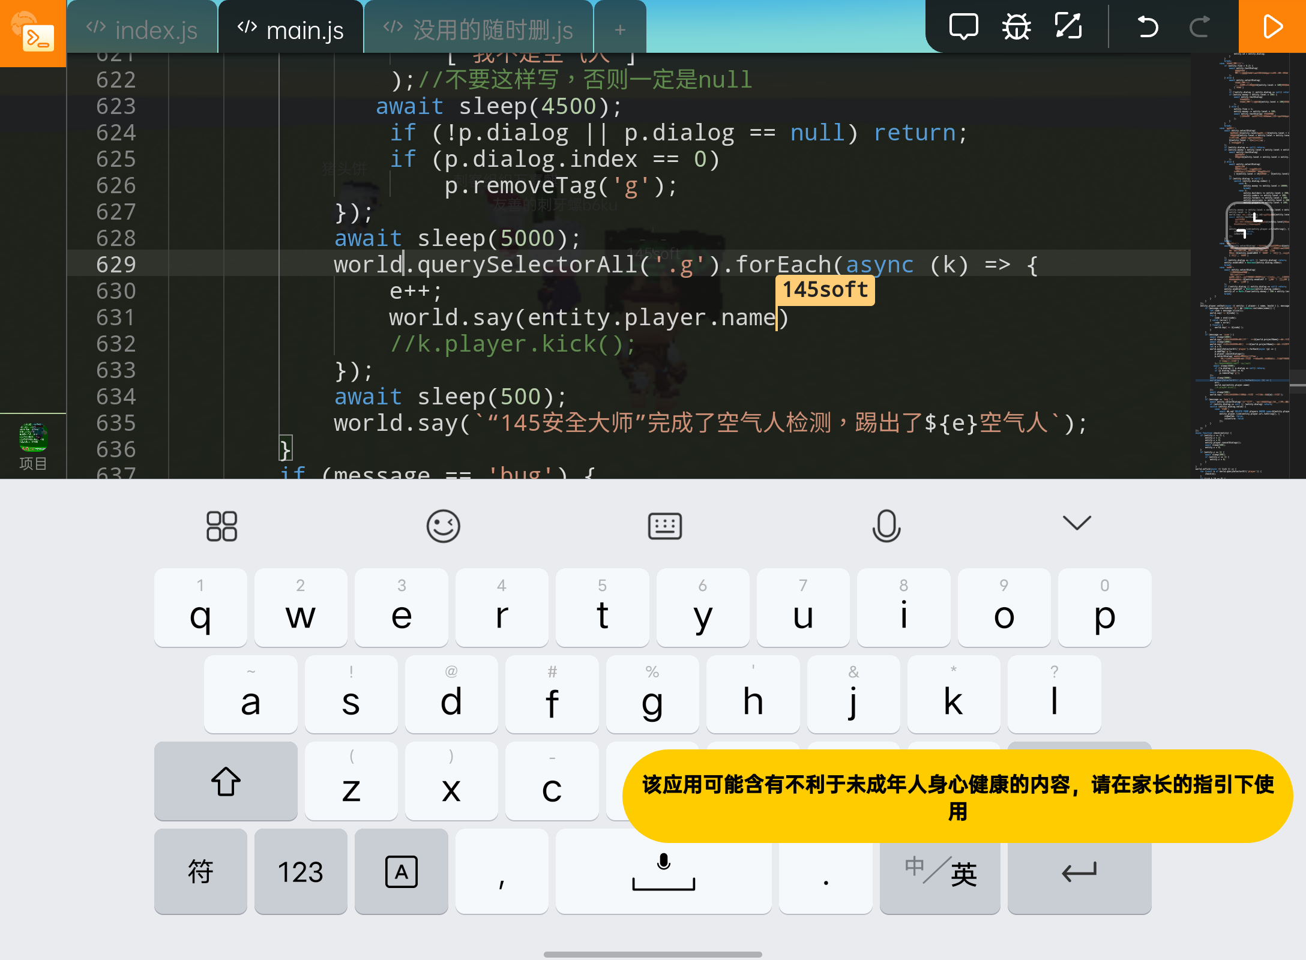This screenshot has width=1306, height=960.
Task: Undo the last edit
Action: (x=1147, y=26)
